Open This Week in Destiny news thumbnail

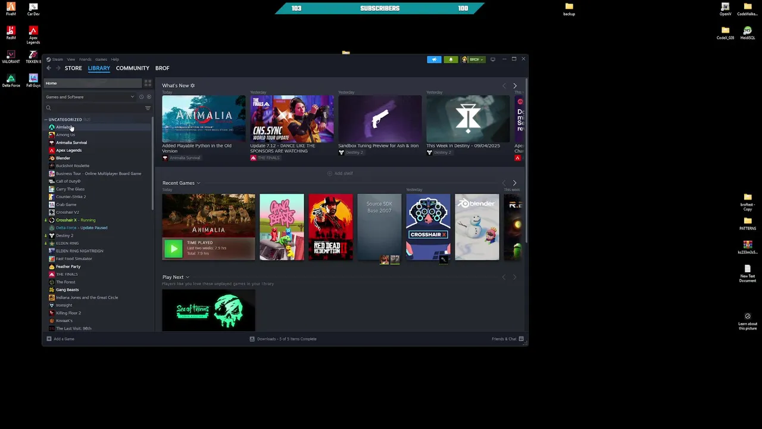468,119
